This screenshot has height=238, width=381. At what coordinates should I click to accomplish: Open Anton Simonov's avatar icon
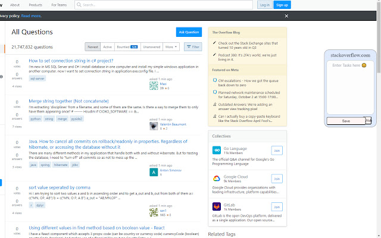click(x=154, y=172)
